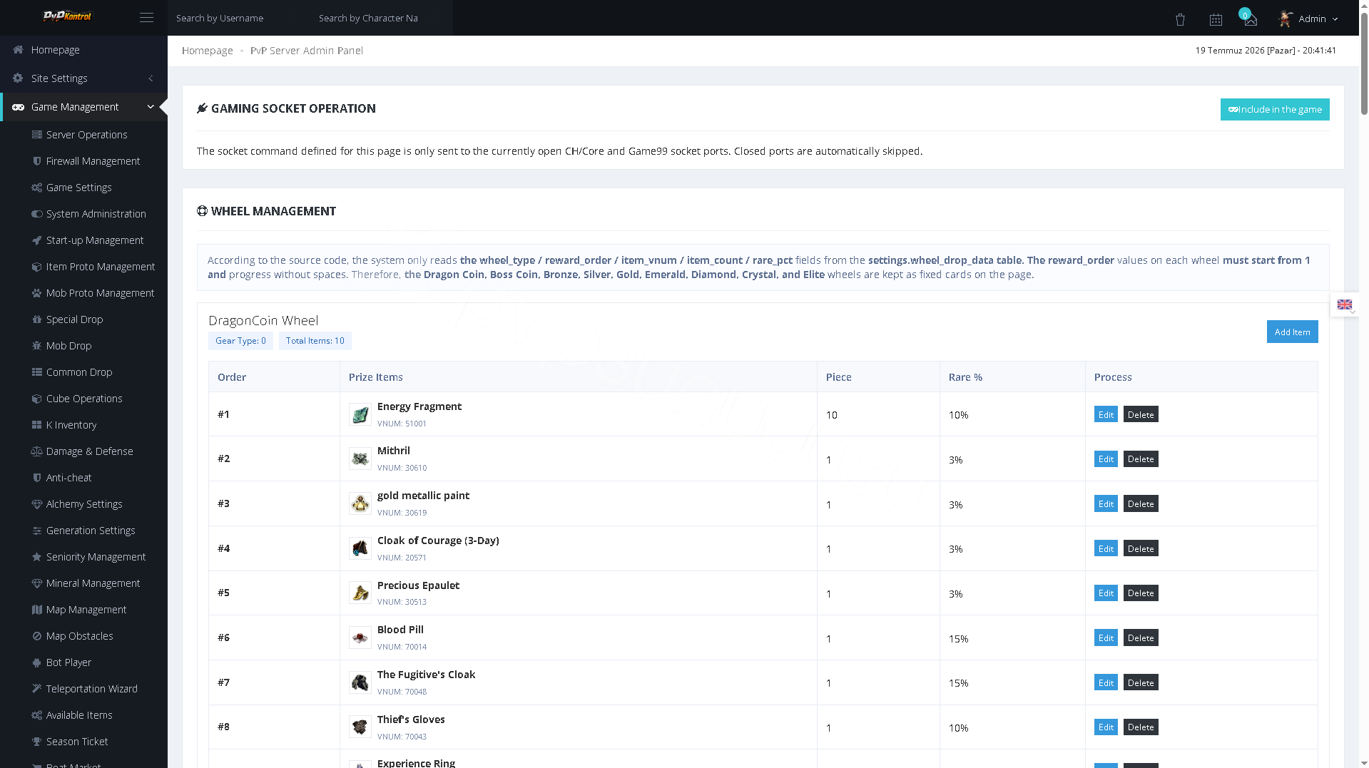Click Include in the game button
The image size is (1369, 768).
1275,109
